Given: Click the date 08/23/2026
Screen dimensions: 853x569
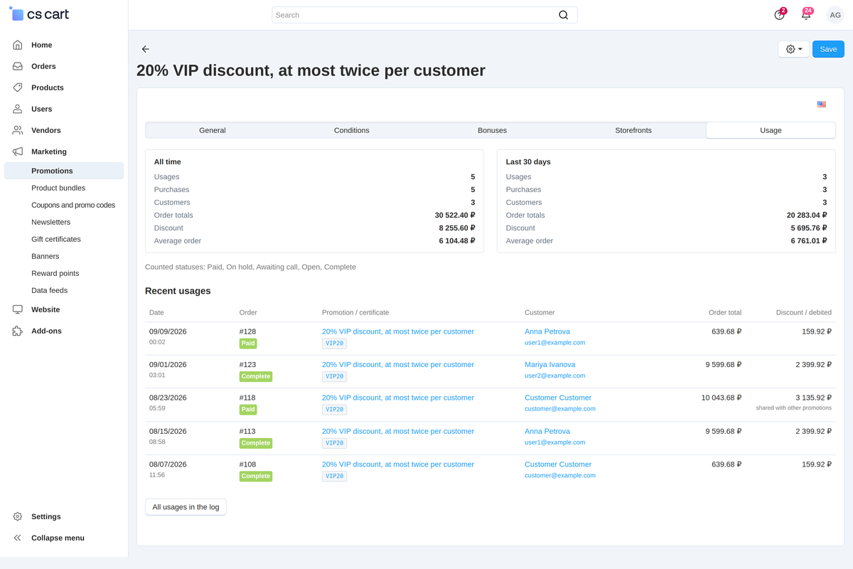Looking at the screenshot, I should click(x=168, y=398).
